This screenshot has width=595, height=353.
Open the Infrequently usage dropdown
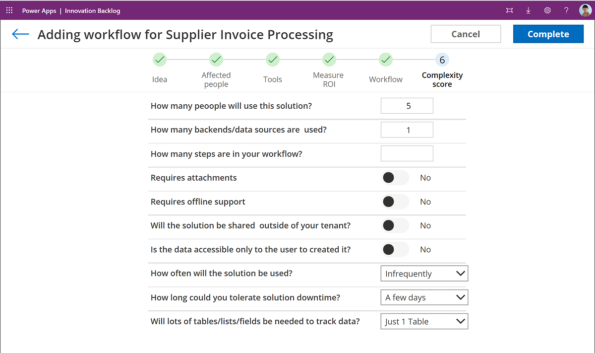pyautogui.click(x=424, y=274)
